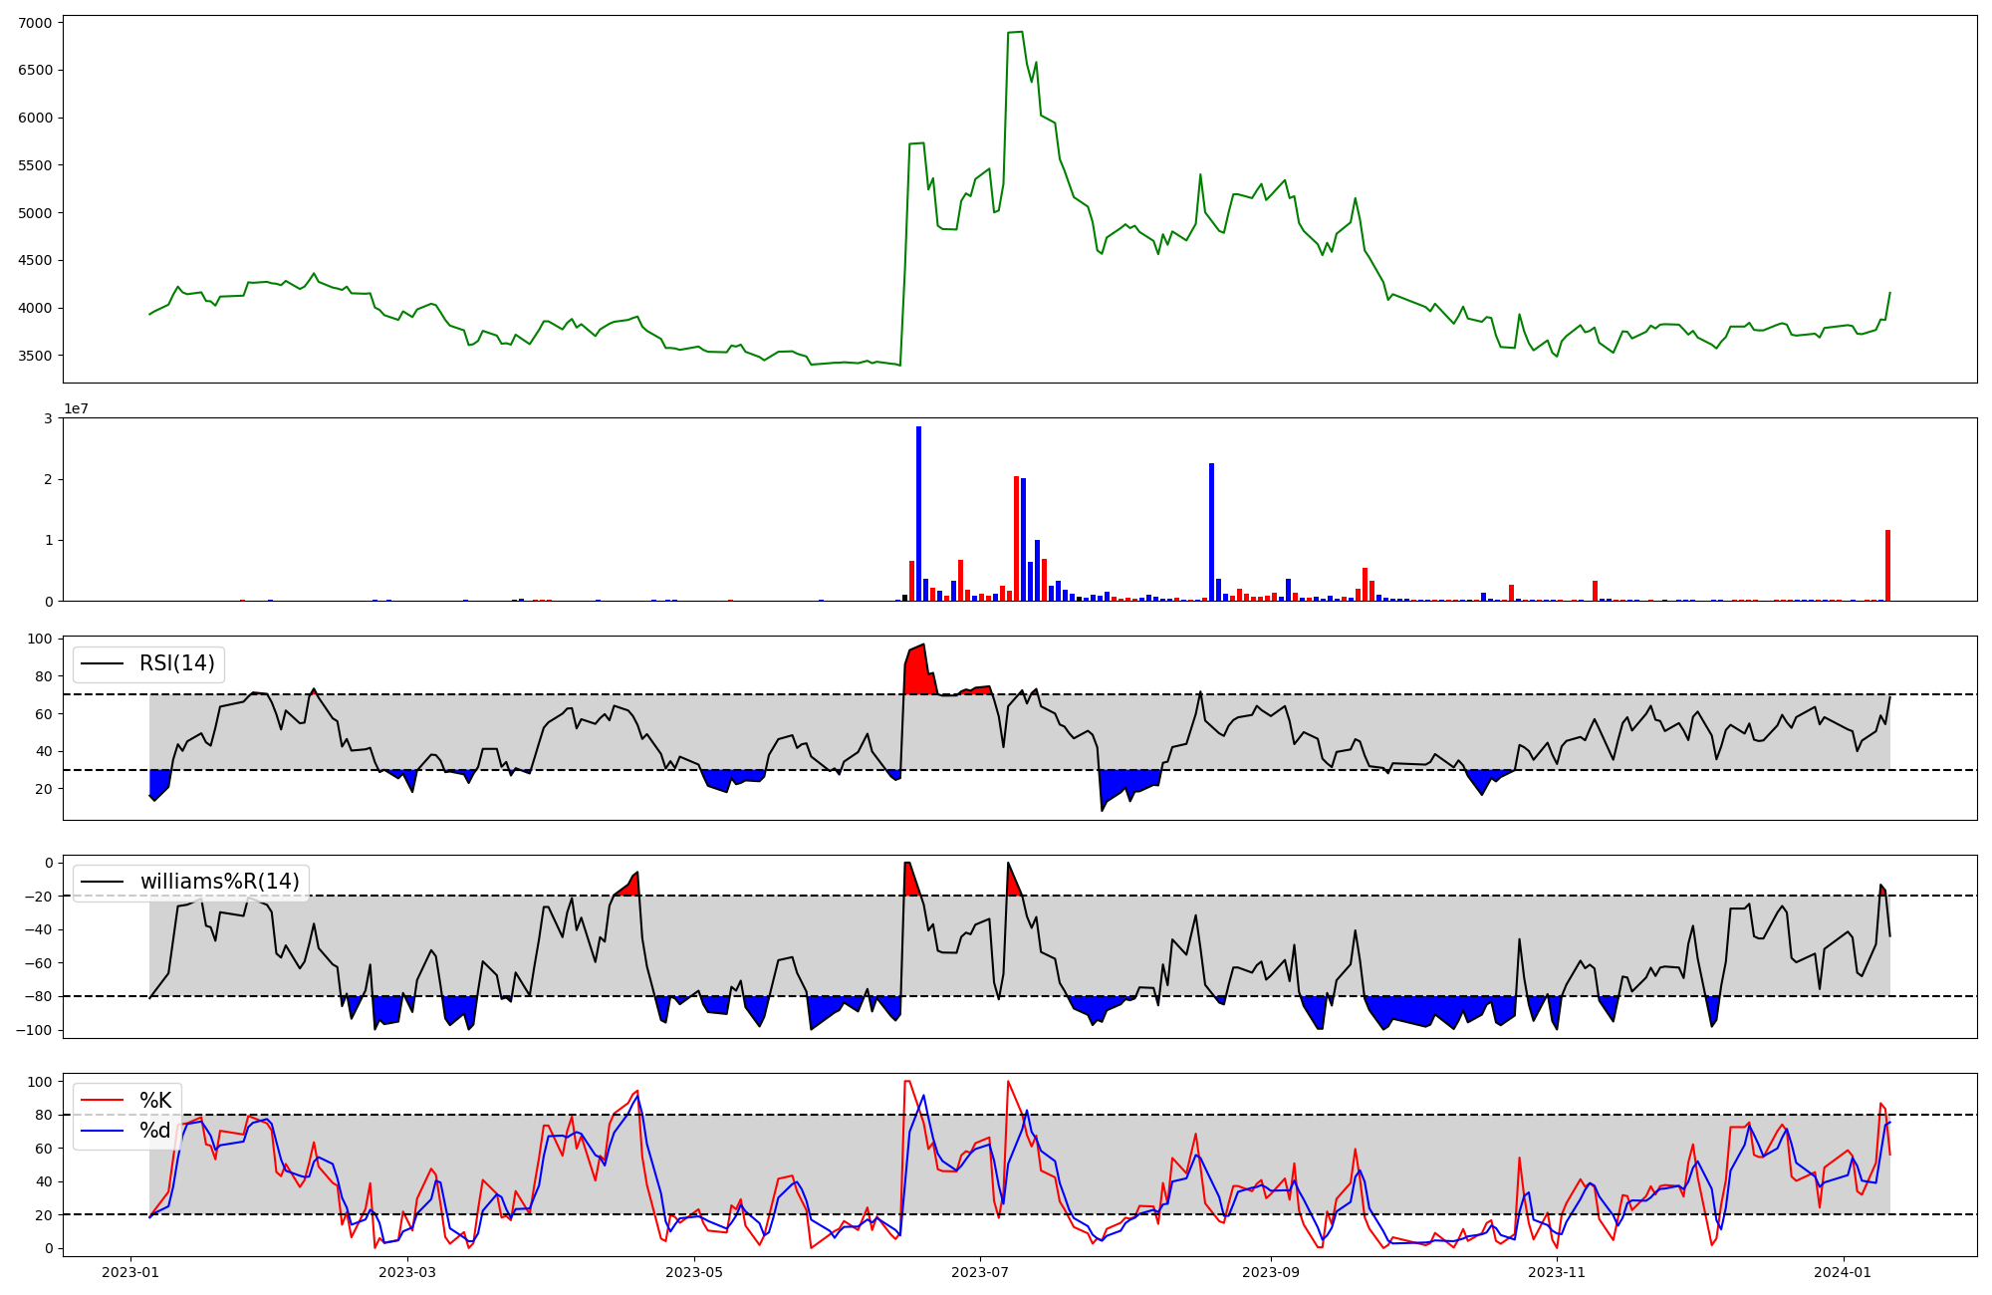Viewport: 1992px width, 1295px height.
Task: Click the 2023-03 x-axis date label
Action: click(407, 1272)
